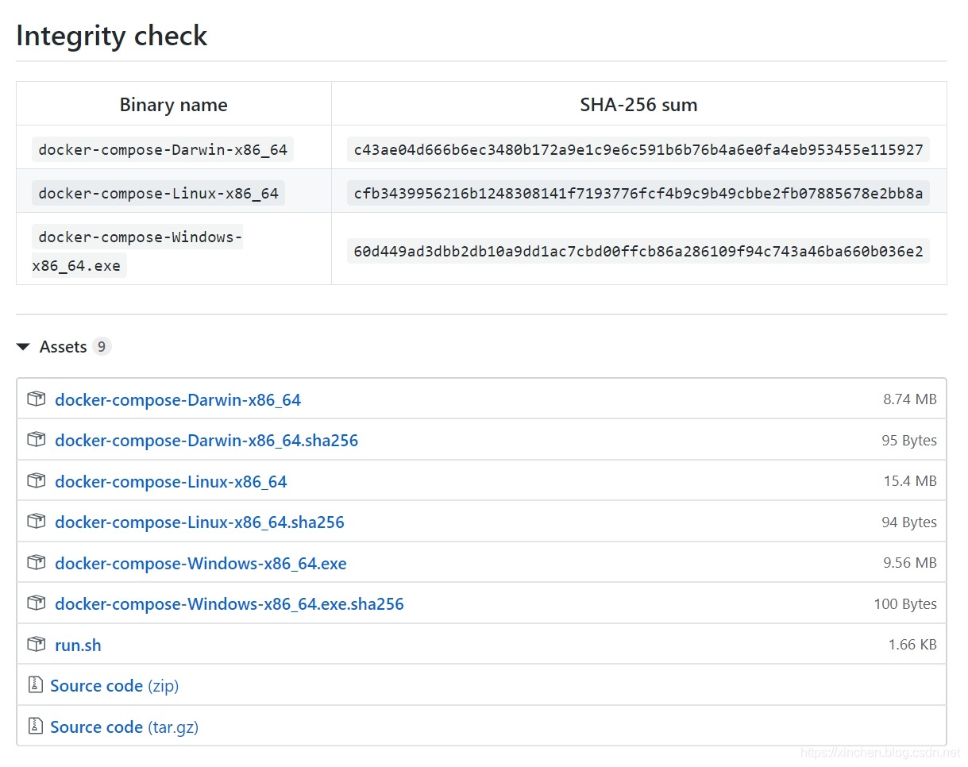Viewport: 968px width, 767px height.
Task: Download docker-compose-Windows-x86_64.exe
Action: pos(201,563)
